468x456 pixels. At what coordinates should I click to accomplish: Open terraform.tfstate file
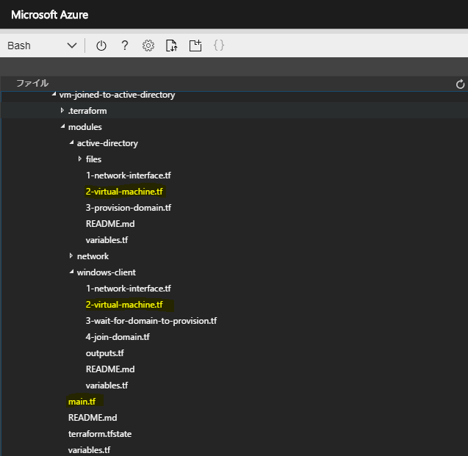point(100,434)
